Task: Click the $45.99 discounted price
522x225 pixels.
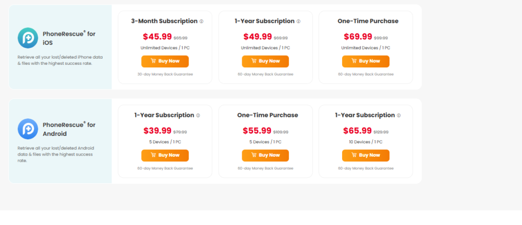Action: [x=158, y=37]
